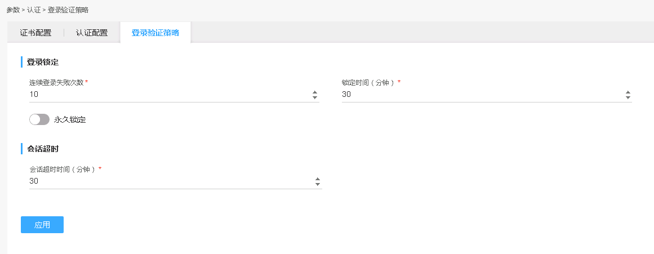Click 登录验证策略 in the breadcrumb
Screen dimensions: 654x254
(x=68, y=10)
